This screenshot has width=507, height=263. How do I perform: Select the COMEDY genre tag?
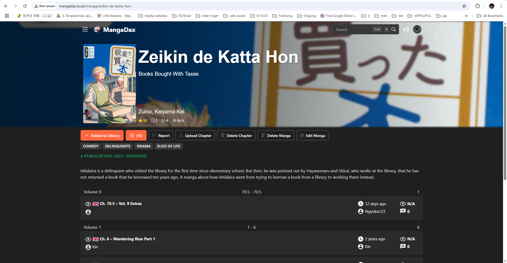coord(91,146)
